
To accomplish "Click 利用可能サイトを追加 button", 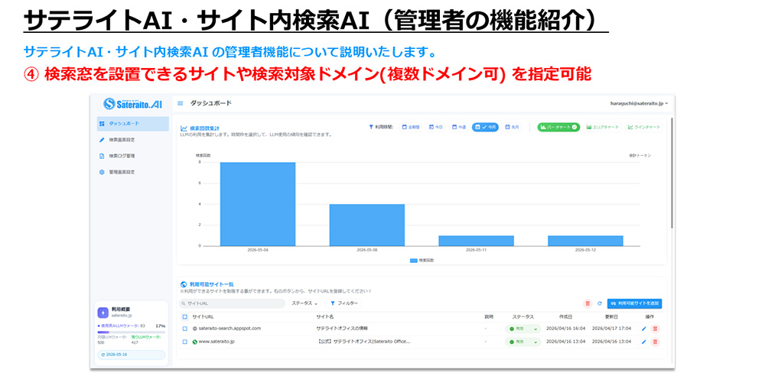I will point(635,303).
